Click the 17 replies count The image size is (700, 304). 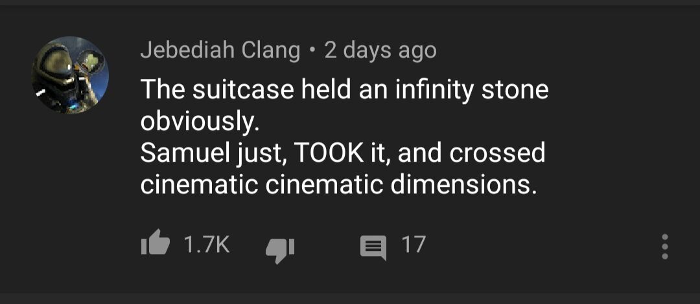pyautogui.click(x=413, y=245)
